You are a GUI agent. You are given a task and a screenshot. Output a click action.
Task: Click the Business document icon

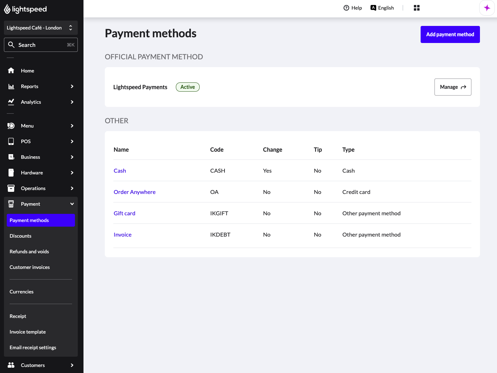click(x=11, y=157)
